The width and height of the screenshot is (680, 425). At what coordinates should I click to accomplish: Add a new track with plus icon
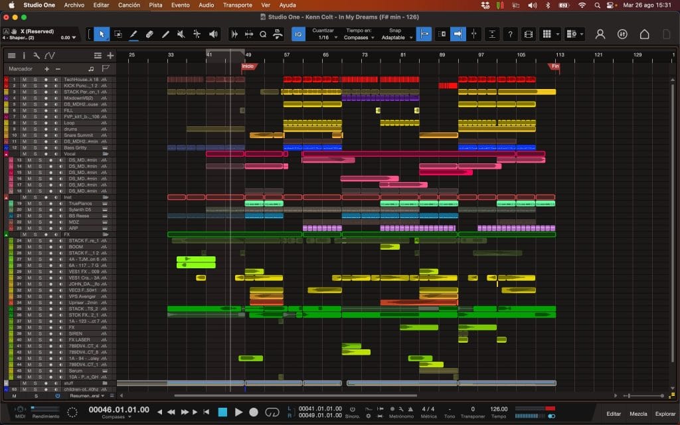pos(110,55)
